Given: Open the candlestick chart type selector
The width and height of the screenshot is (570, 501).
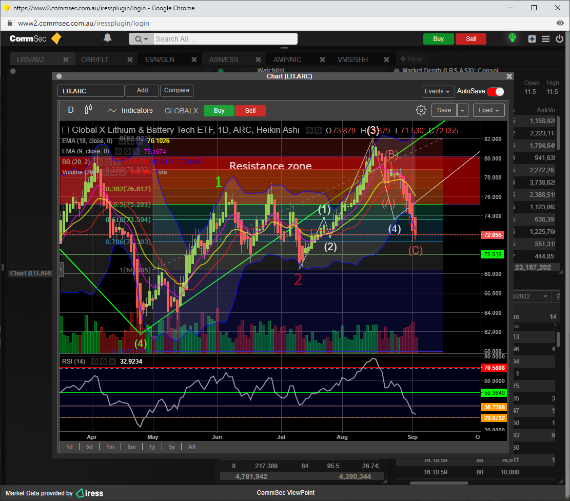Looking at the screenshot, I should pos(88,110).
